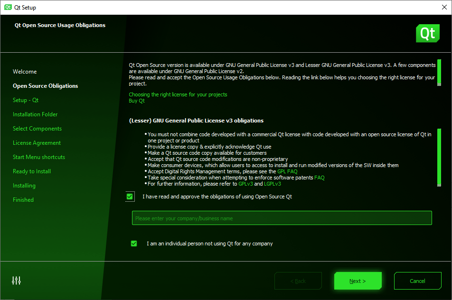The width and height of the screenshot is (452, 300).
Task: Open the software patents FAQ link
Action: pyautogui.click(x=320, y=178)
